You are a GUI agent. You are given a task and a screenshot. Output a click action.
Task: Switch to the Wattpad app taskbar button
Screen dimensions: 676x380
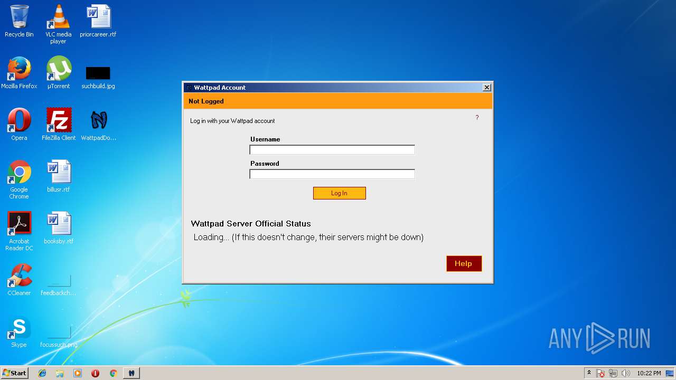coord(131,373)
